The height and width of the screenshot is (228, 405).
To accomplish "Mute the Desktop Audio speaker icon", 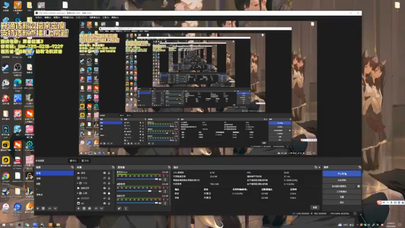I will (x=160, y=192).
